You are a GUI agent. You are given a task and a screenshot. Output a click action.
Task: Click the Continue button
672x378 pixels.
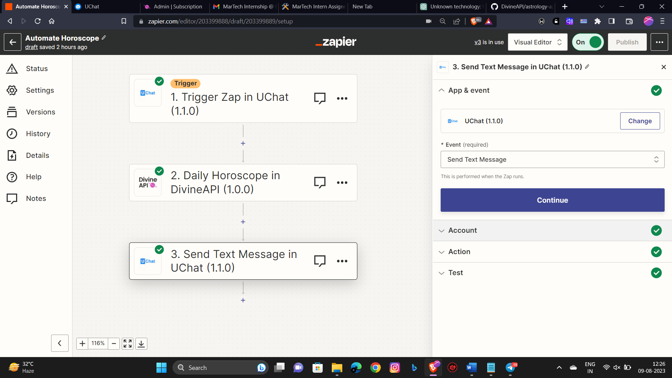tap(552, 200)
